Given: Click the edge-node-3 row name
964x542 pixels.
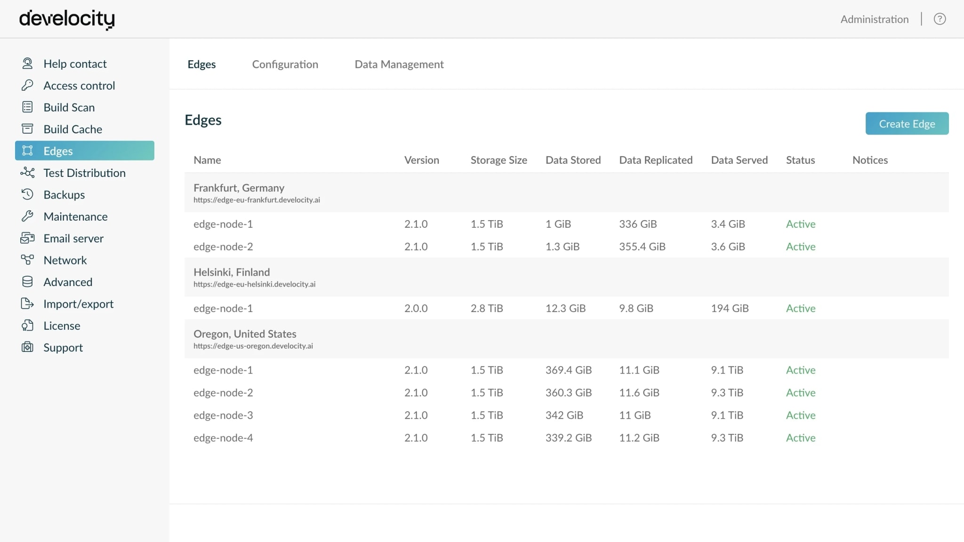Looking at the screenshot, I should (x=223, y=415).
